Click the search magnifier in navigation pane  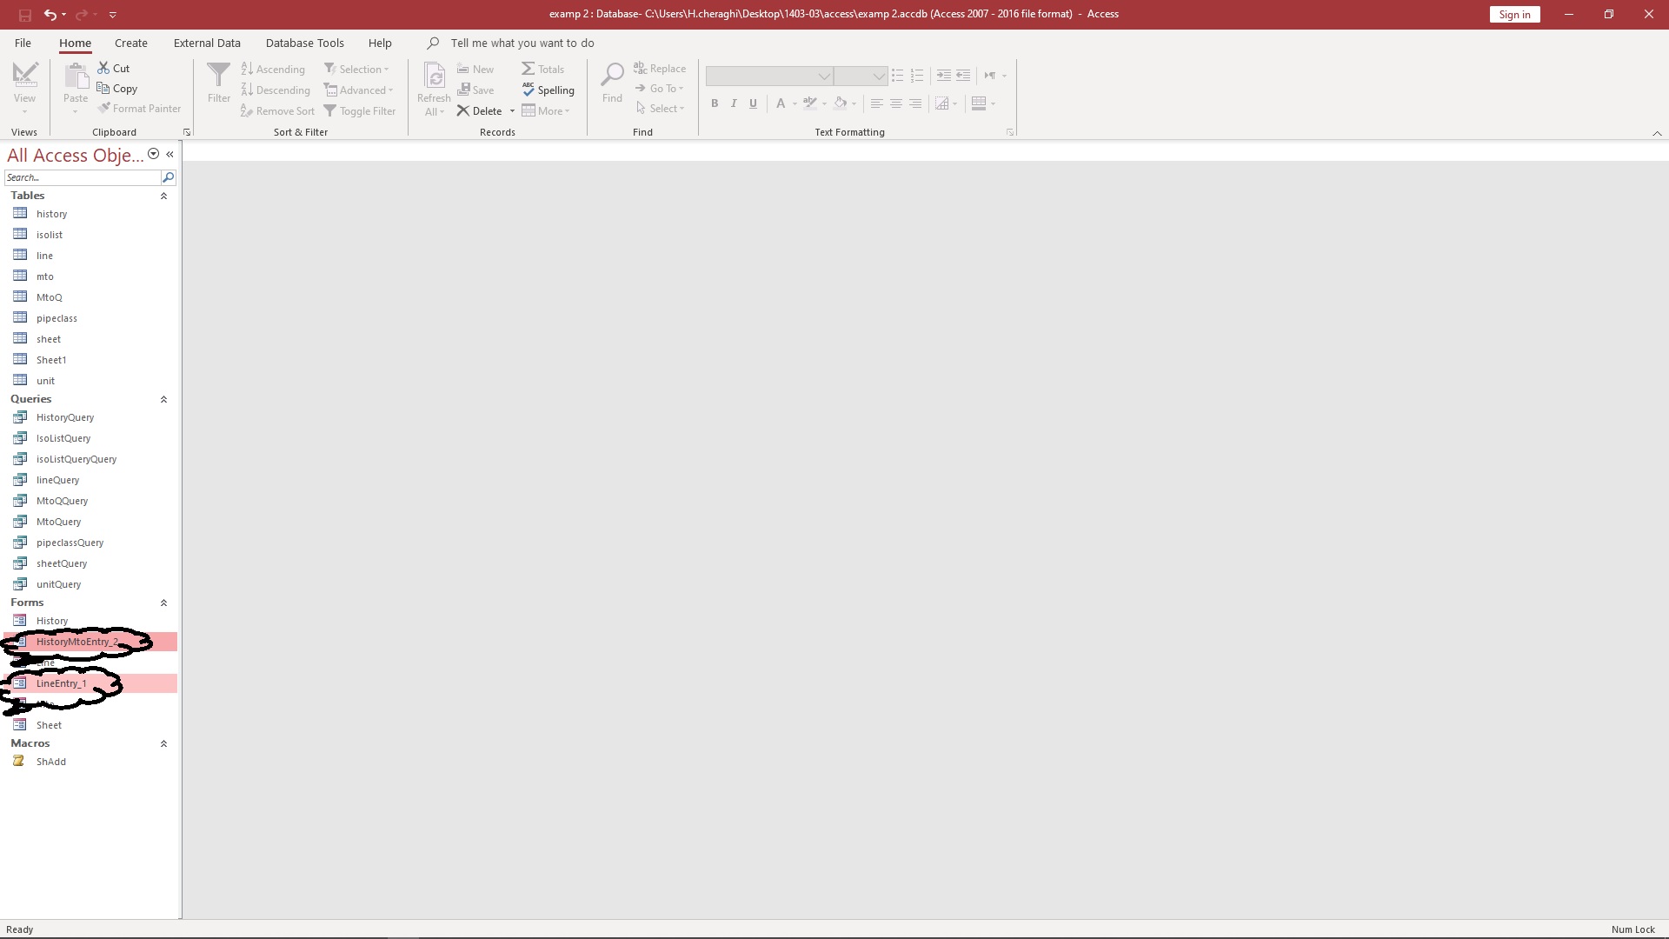point(168,177)
